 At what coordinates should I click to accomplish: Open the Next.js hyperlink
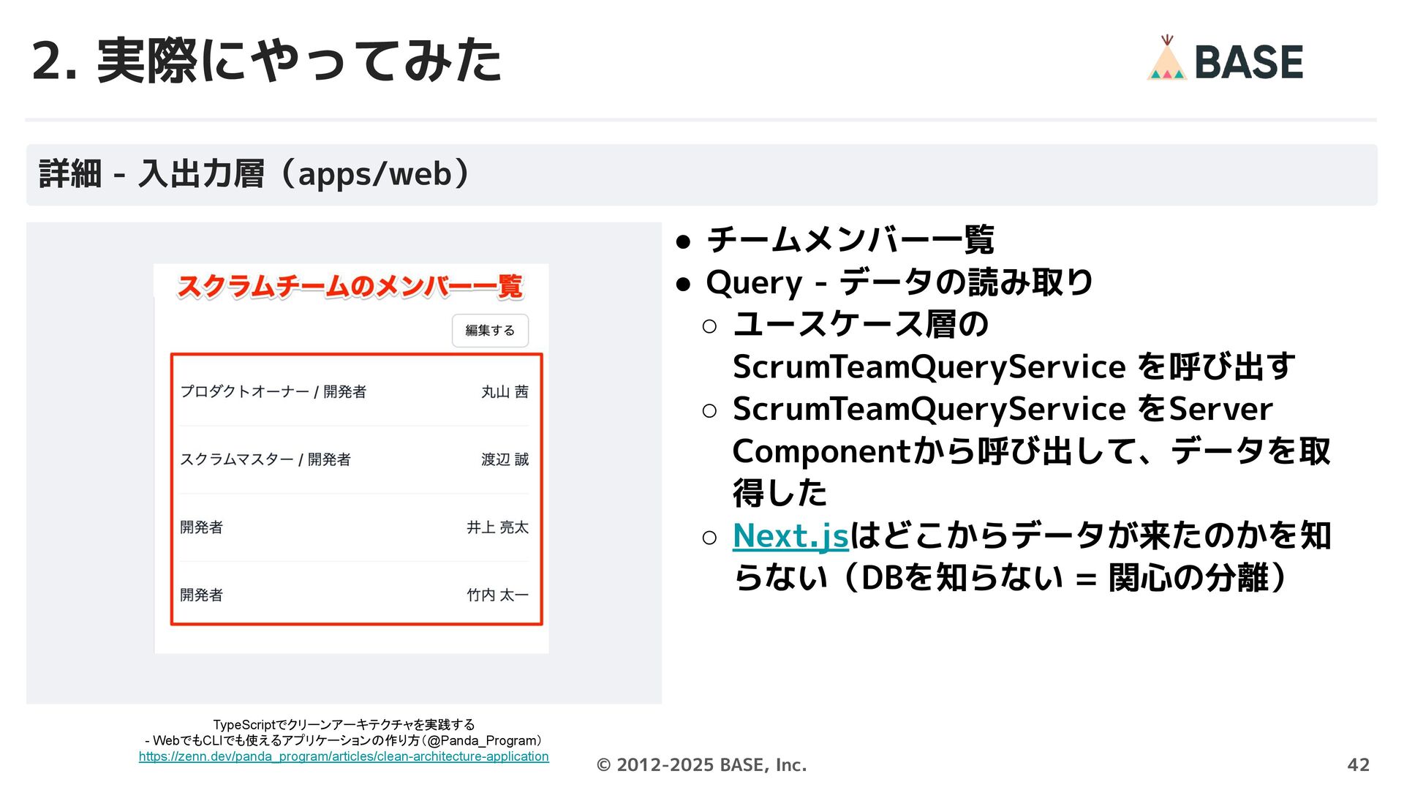coord(790,535)
